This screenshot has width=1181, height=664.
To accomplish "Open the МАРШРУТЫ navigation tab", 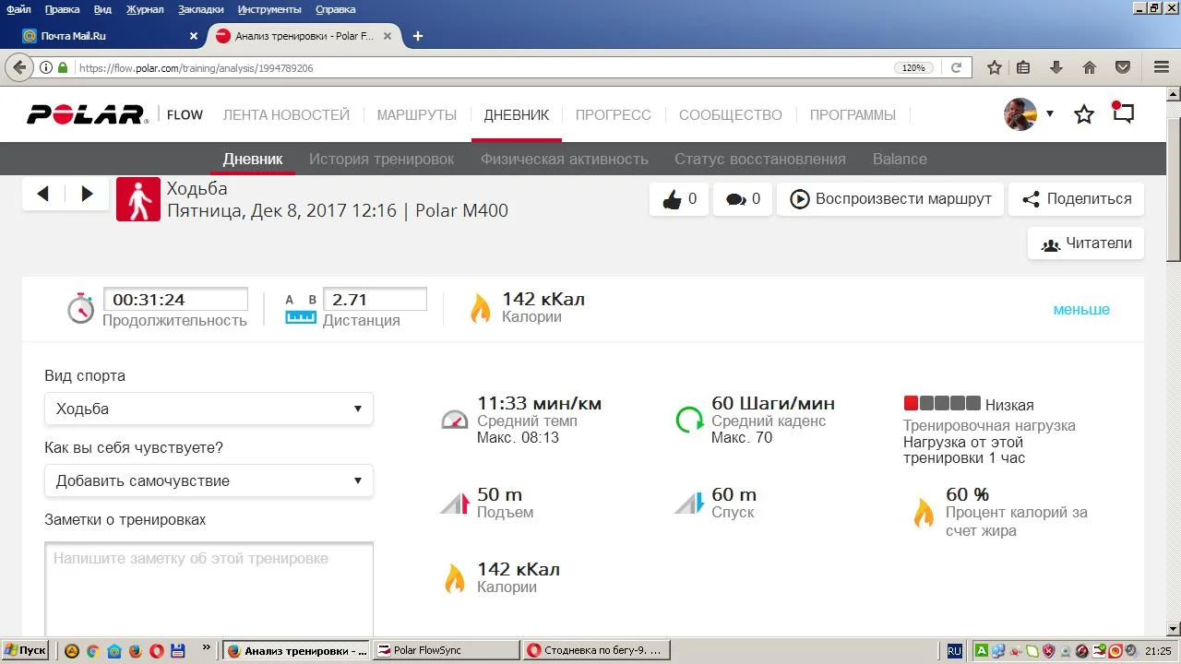I will coord(417,115).
